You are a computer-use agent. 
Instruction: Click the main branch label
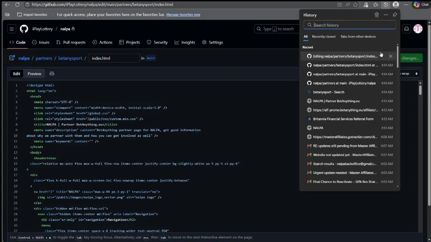click(151, 58)
